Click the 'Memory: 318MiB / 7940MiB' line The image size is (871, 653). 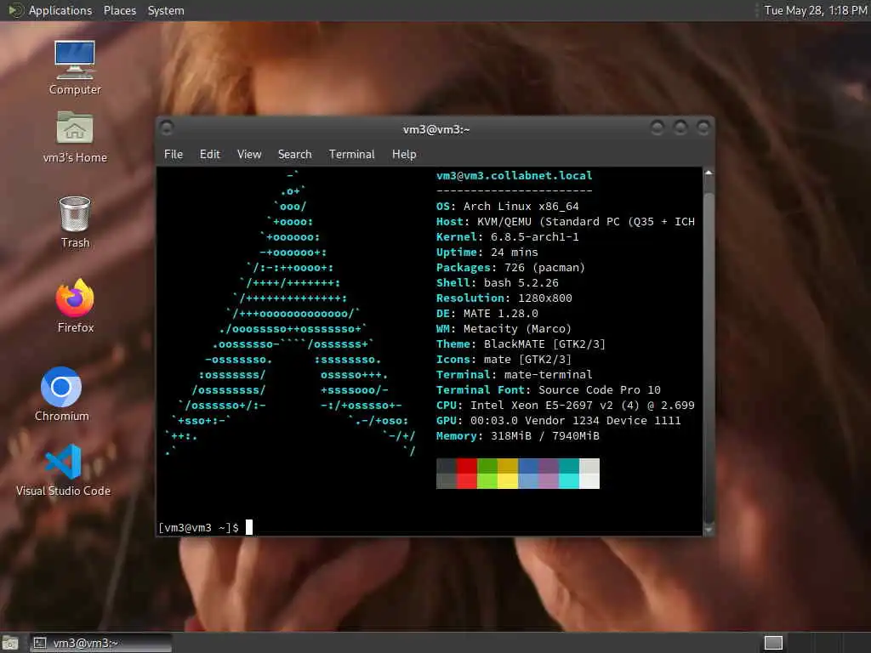pos(518,436)
